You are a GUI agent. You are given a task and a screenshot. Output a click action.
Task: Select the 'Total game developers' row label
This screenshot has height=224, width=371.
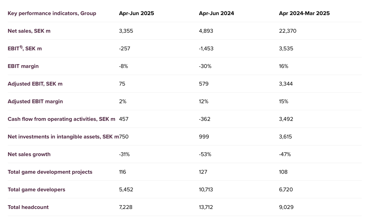[x=37, y=190]
